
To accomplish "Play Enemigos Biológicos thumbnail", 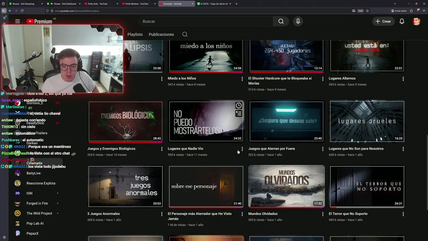I will tap(125, 122).
